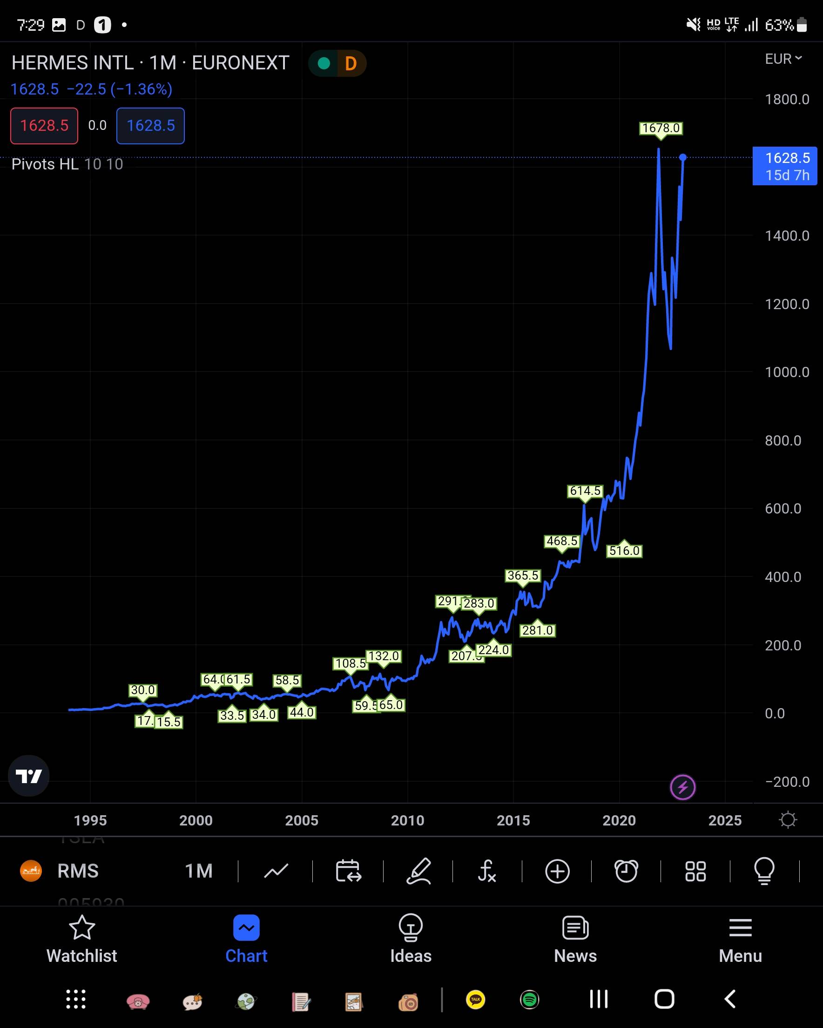Tap the add plus circle icon
823x1028 pixels.
pyautogui.click(x=557, y=871)
